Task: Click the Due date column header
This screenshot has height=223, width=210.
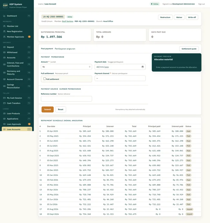Action: pos(51,126)
